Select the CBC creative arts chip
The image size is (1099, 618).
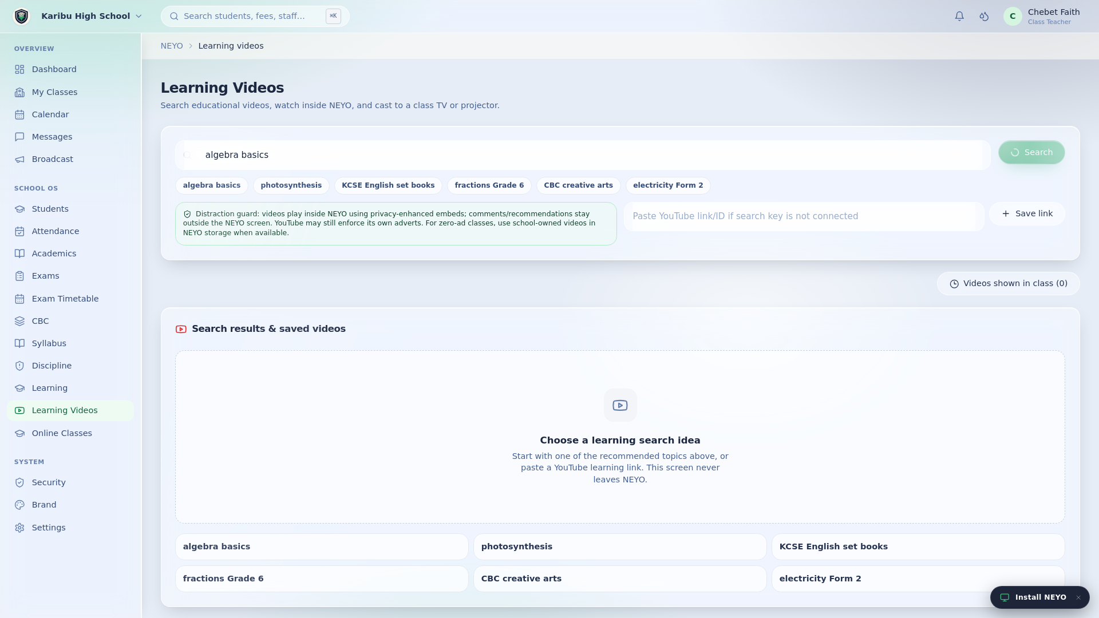click(578, 185)
